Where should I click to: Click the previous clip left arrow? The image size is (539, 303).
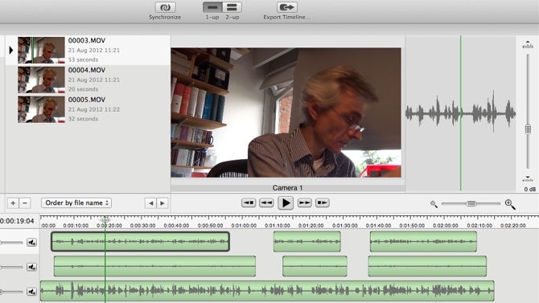[150, 203]
